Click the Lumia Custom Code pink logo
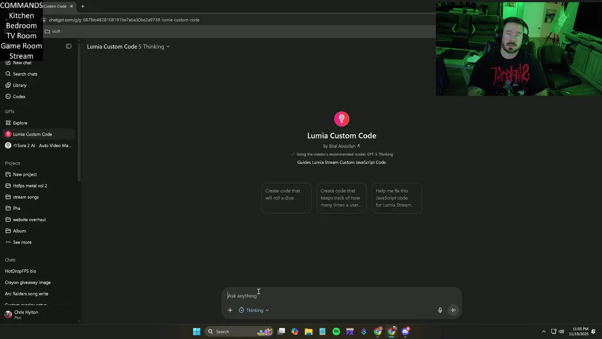The height and width of the screenshot is (339, 602). click(x=341, y=119)
